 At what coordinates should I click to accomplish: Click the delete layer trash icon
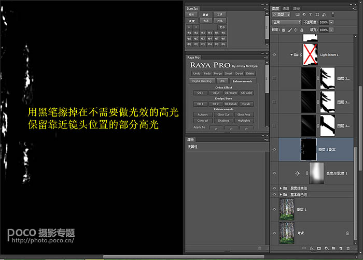click(348, 248)
